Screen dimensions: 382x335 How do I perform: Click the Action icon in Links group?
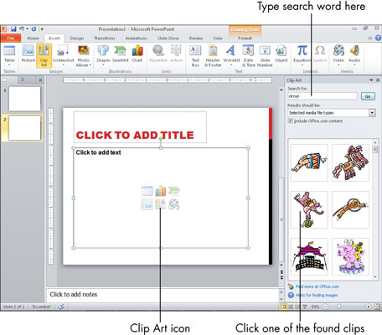[176, 54]
